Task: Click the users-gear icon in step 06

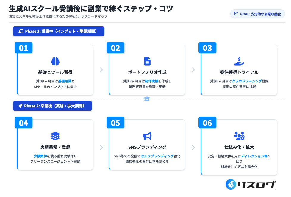Action: click(239, 136)
